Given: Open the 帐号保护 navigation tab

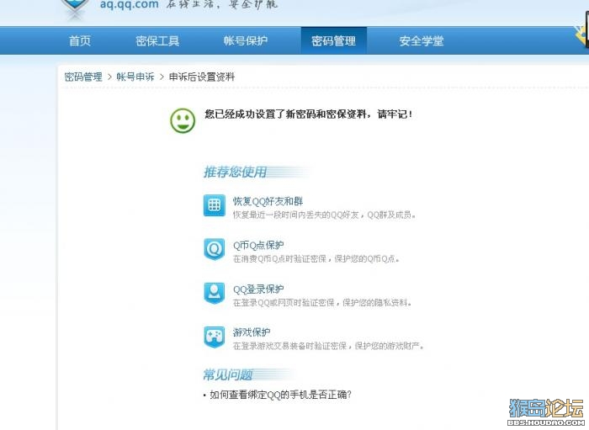Looking at the screenshot, I should (246, 40).
